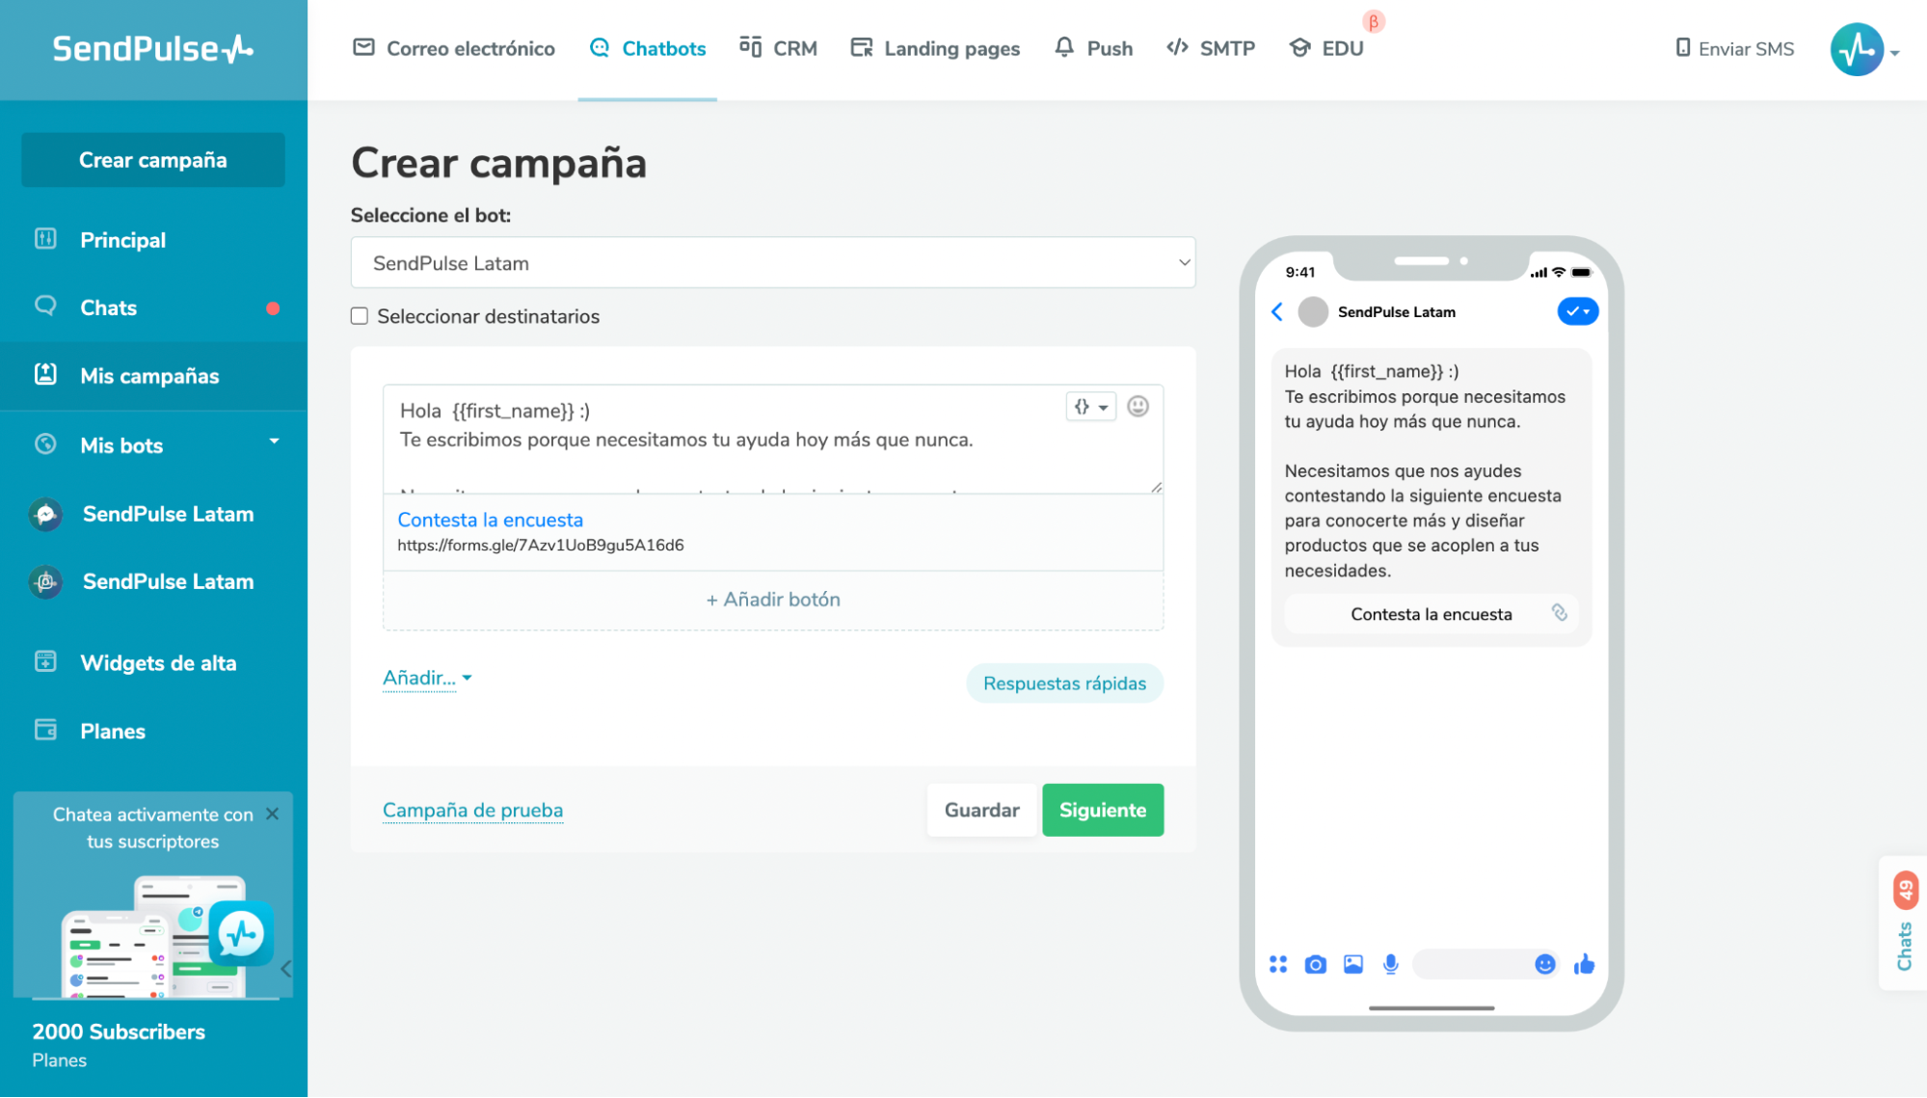Click Enviar SMS link
Image resolution: width=1927 pixels, height=1098 pixels.
(1734, 48)
